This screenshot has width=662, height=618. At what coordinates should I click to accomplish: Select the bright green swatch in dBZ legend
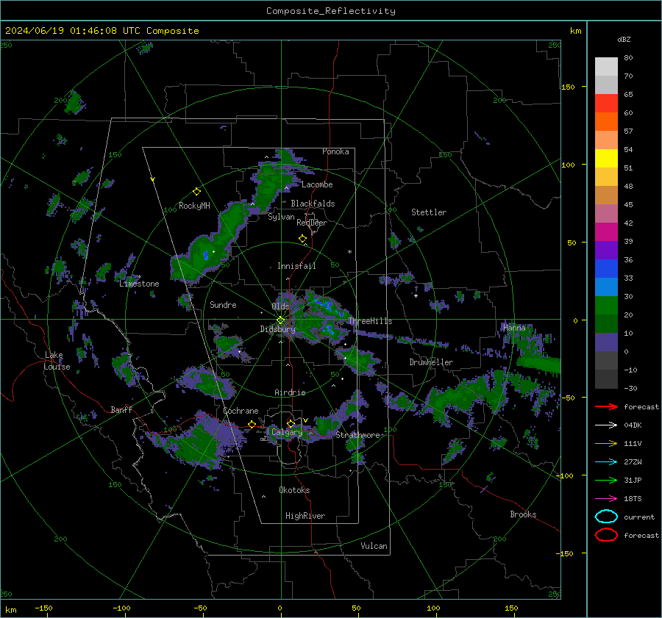(606, 306)
